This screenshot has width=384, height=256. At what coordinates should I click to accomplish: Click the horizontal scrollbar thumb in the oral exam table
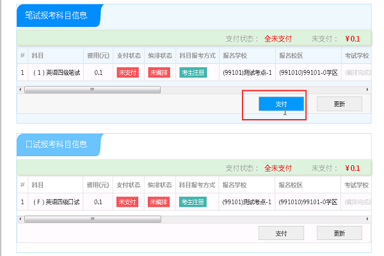[93, 219]
